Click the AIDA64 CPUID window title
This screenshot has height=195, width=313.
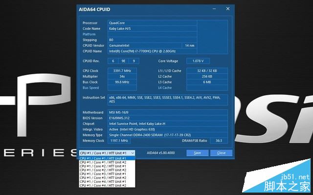(94, 9)
